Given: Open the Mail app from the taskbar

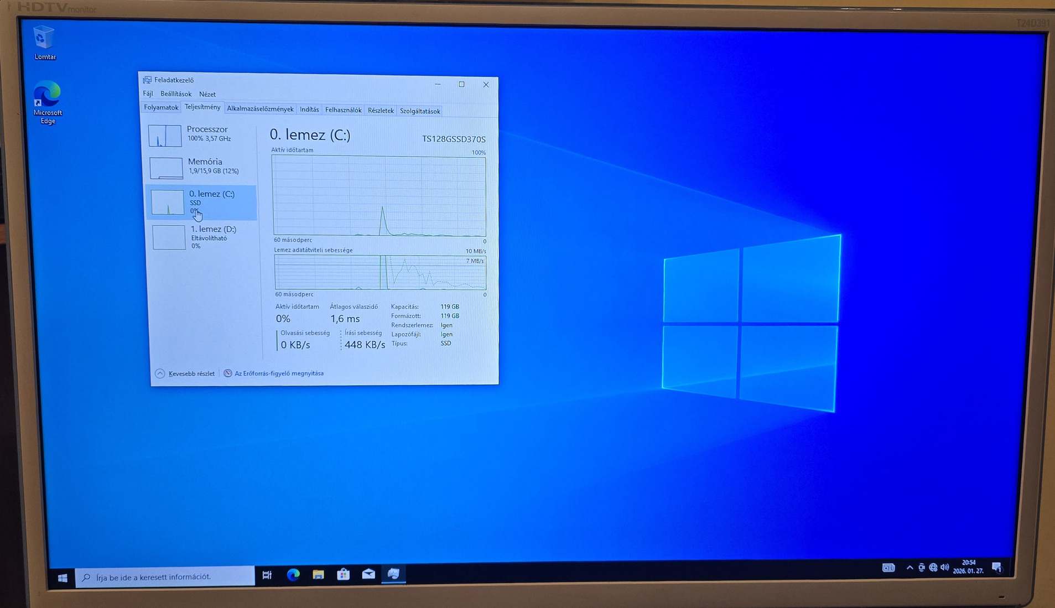Looking at the screenshot, I should pos(368,574).
